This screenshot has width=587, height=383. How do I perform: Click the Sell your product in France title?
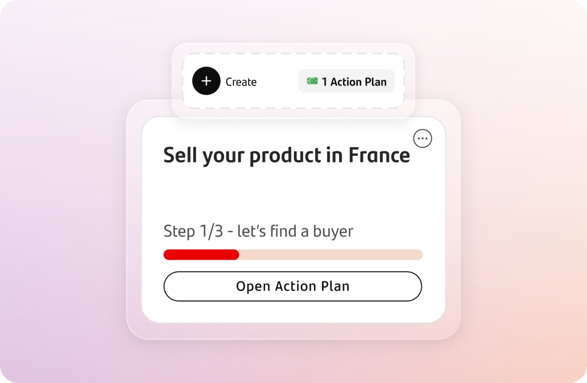[x=287, y=155]
